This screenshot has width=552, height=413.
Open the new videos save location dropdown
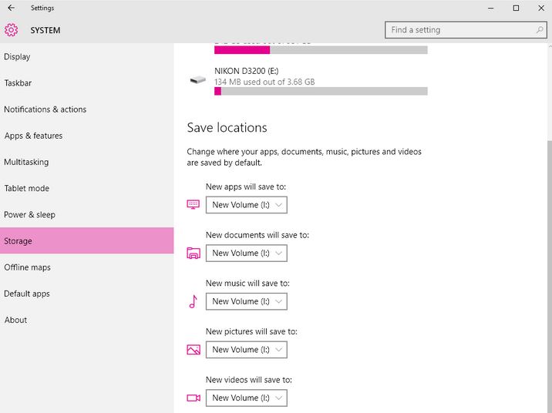247,398
